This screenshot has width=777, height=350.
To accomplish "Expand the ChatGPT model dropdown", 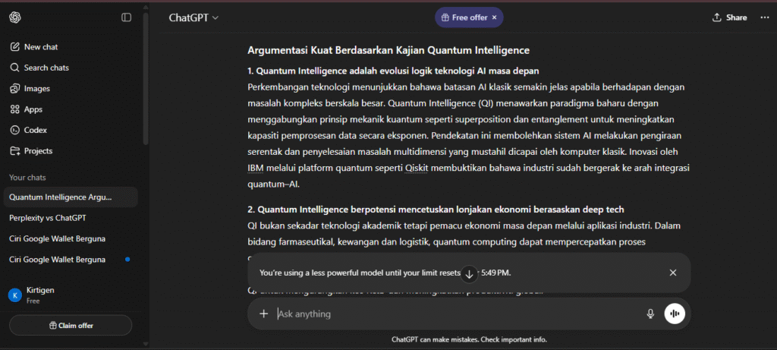I will click(193, 17).
